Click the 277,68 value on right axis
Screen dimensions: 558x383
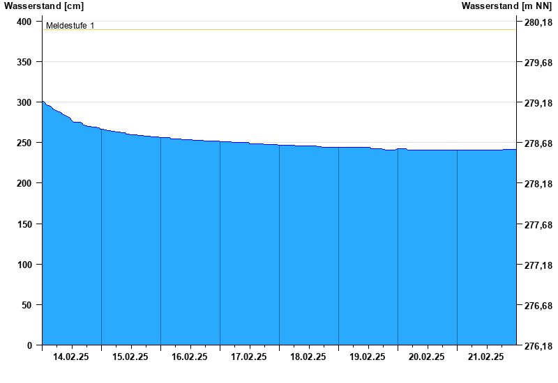(x=538, y=225)
